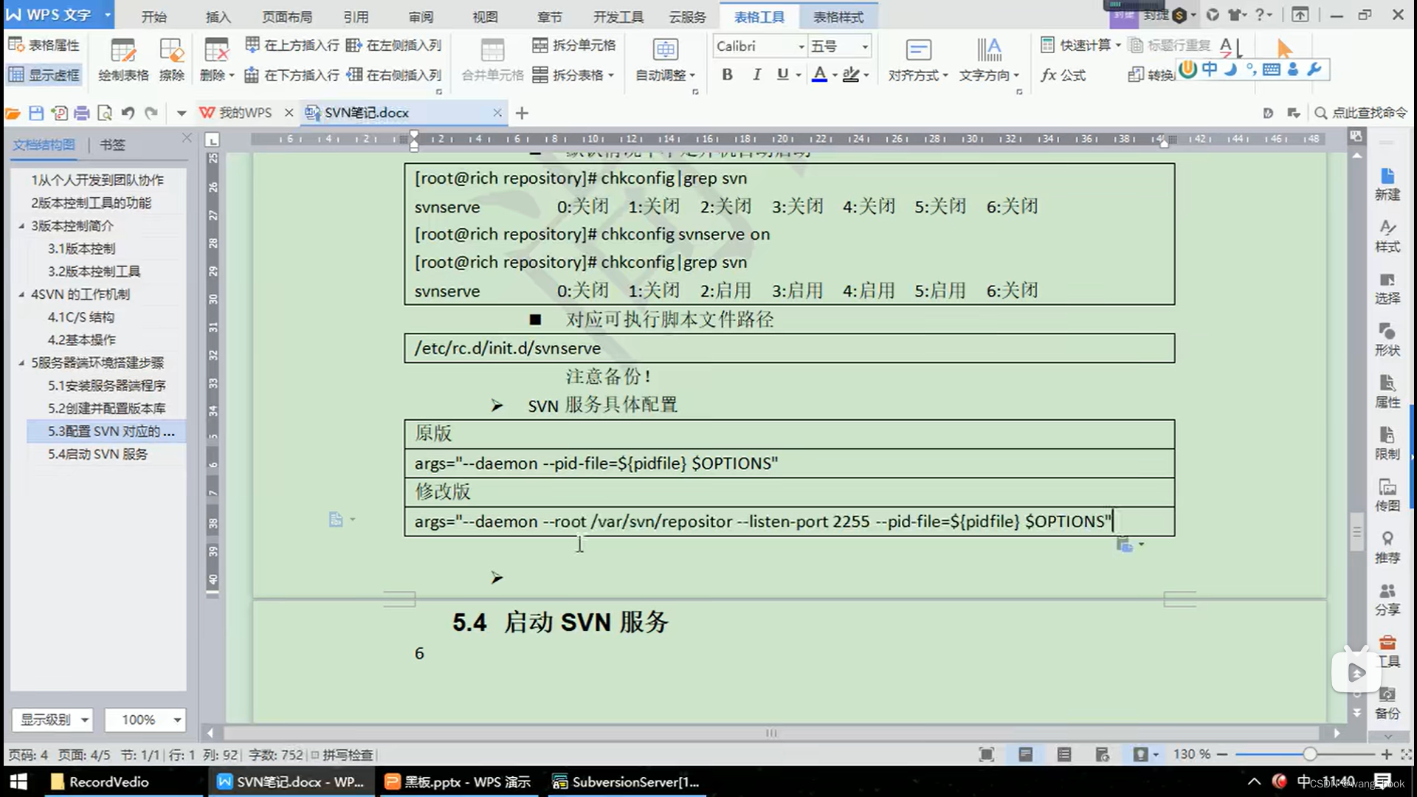Click the Split Cells icon
The height and width of the screenshot is (797, 1417).
(x=540, y=45)
